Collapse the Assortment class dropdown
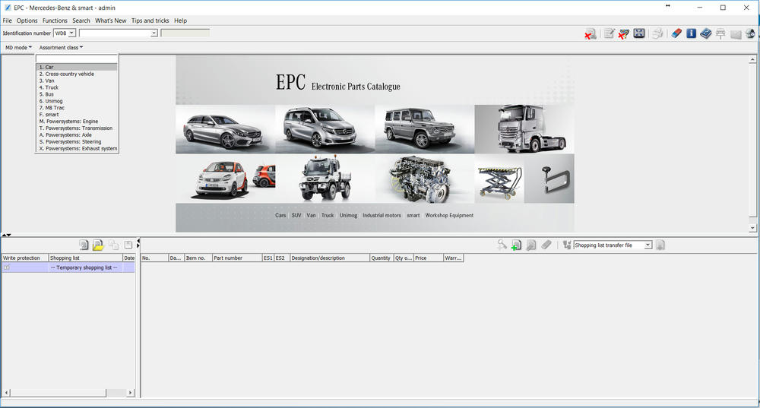Image resolution: width=760 pixels, height=408 pixels. (61, 48)
